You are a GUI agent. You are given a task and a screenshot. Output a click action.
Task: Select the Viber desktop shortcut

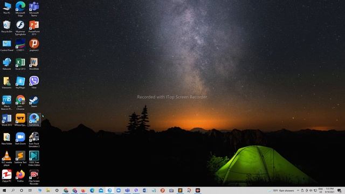(x=34, y=82)
